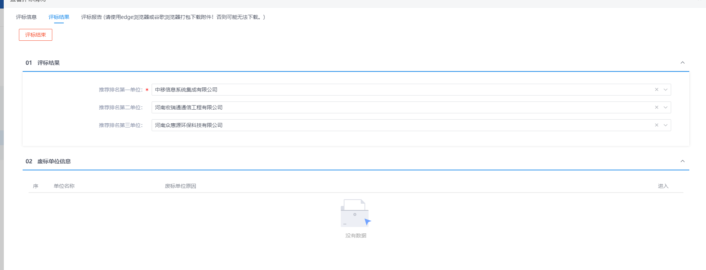Expand 推荐排名第三单位 dropdown arrow
Screen dimensions: 706x270
coord(665,125)
